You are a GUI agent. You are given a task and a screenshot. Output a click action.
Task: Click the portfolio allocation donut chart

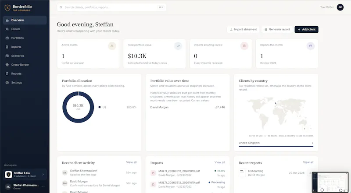click(78, 107)
